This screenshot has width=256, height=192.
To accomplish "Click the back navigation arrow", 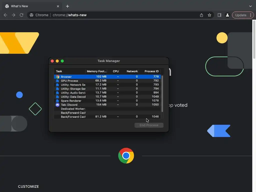I will click(5, 15).
